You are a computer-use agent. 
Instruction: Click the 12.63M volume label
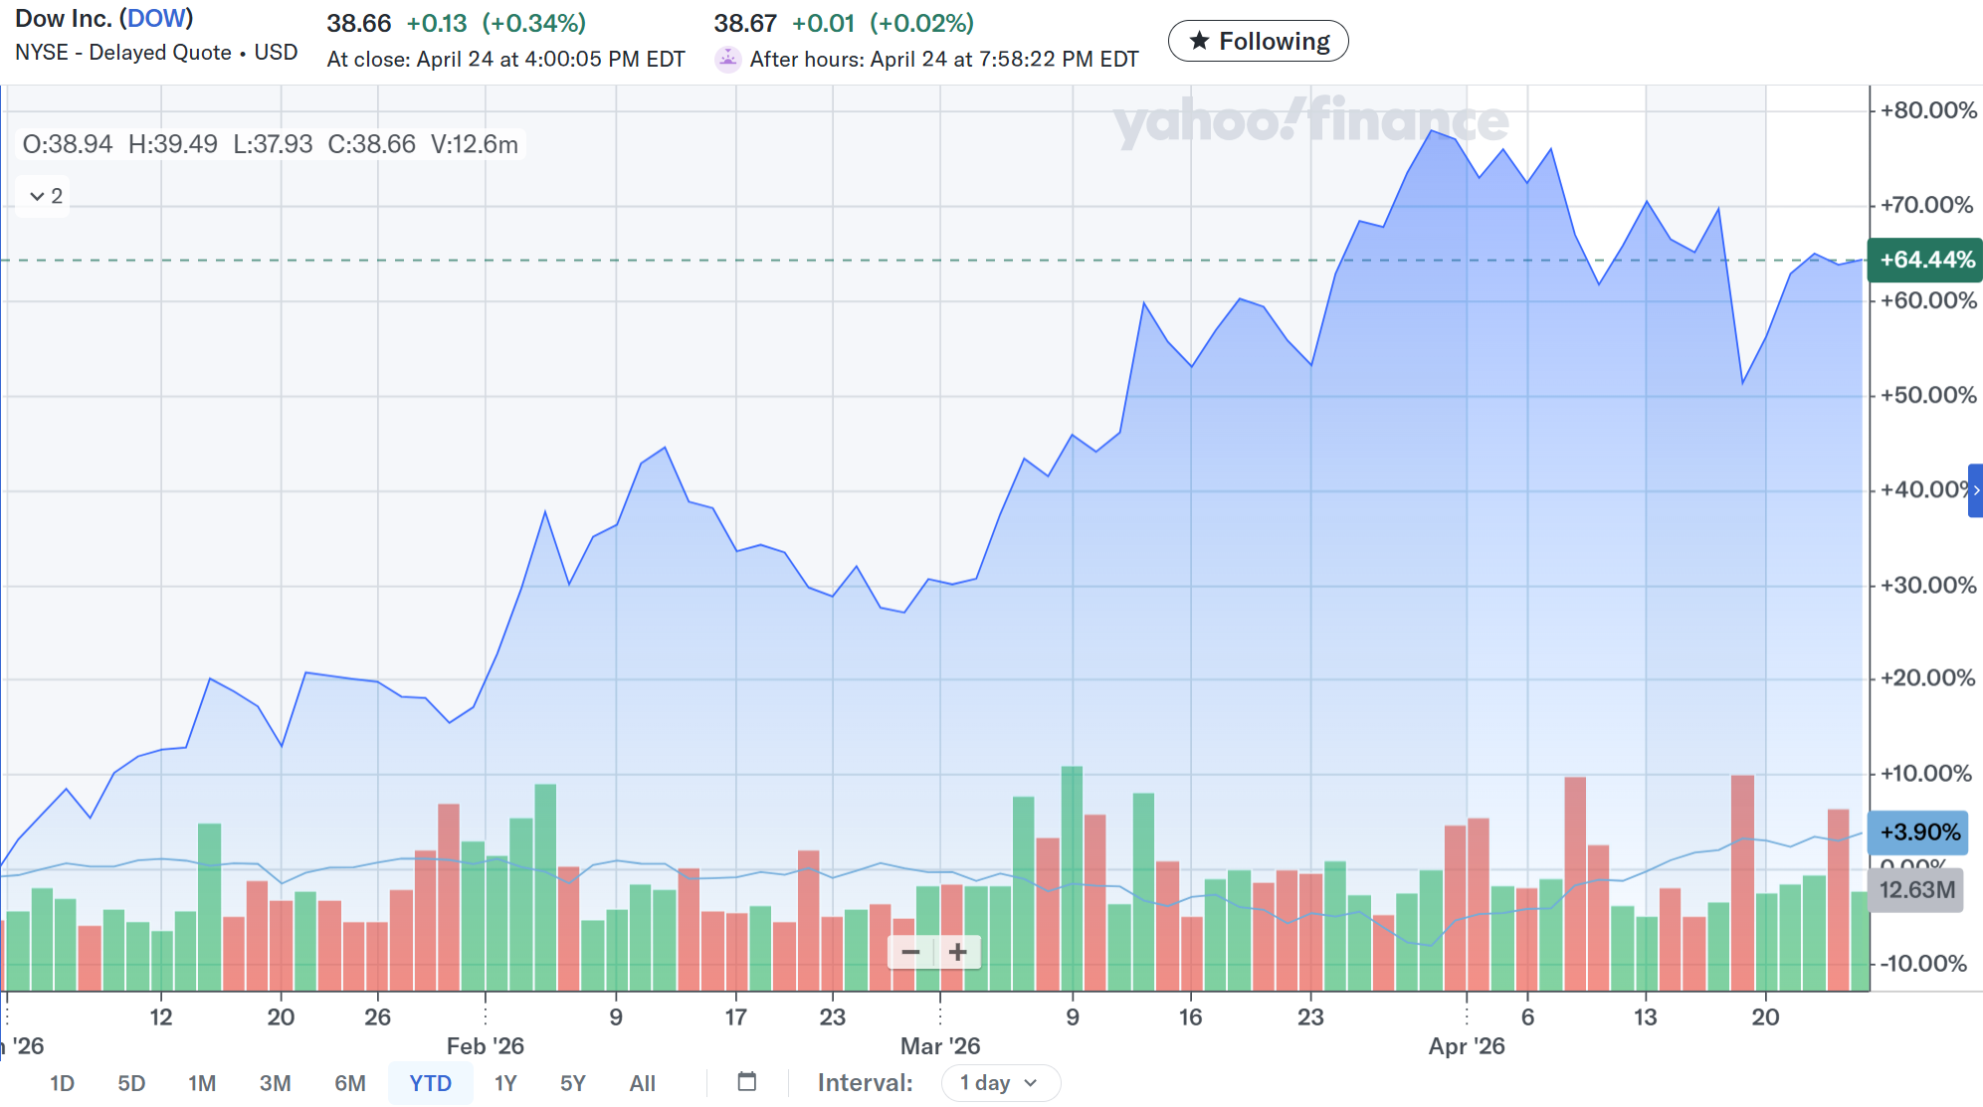(x=1916, y=889)
